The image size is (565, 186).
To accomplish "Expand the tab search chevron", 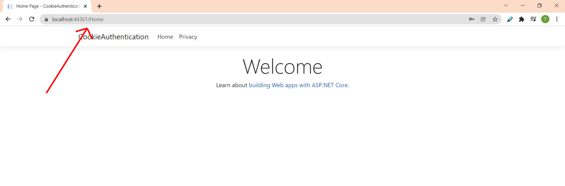I will click(506, 6).
